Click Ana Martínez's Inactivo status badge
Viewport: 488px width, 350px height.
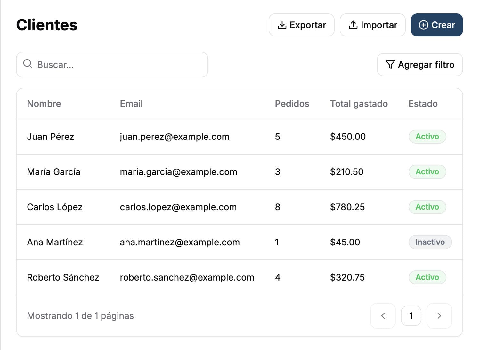[x=430, y=242]
